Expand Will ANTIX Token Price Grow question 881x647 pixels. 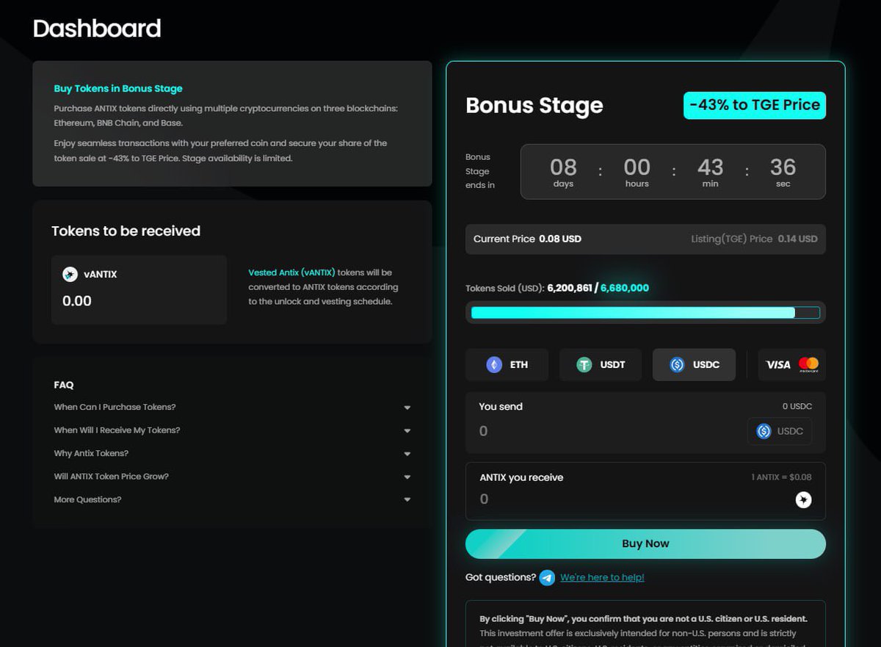(232, 477)
